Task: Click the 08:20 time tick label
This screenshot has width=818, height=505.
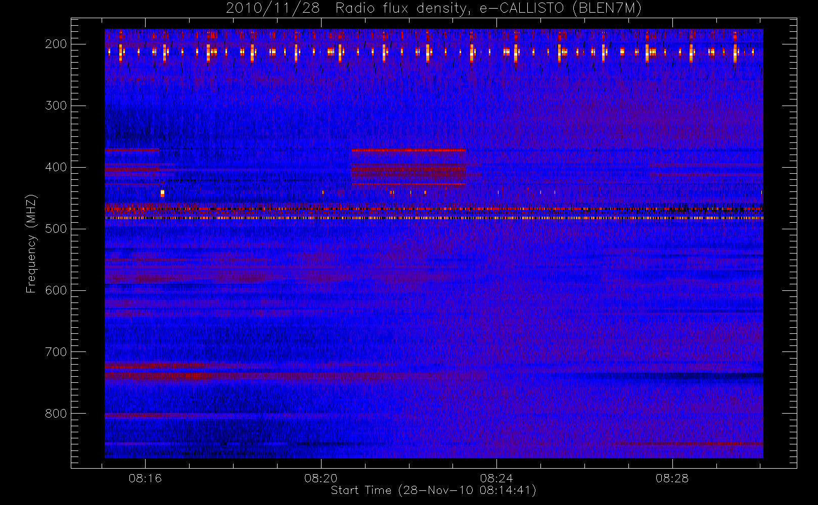Action: (x=321, y=478)
